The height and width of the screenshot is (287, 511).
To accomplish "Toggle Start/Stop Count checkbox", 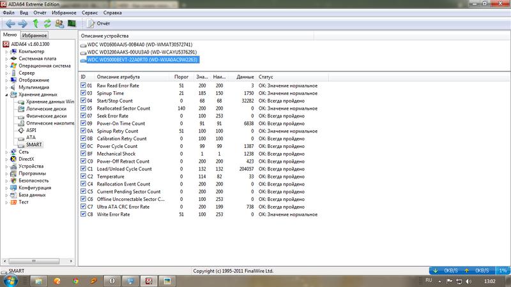I will [x=83, y=100].
